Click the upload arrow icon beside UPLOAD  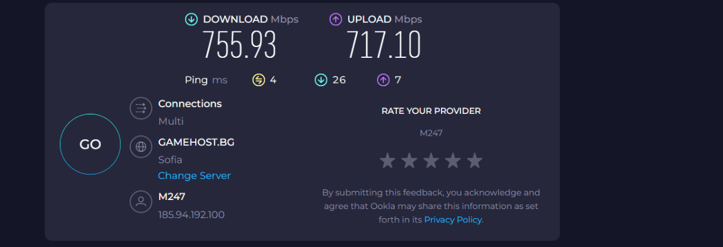[336, 19]
